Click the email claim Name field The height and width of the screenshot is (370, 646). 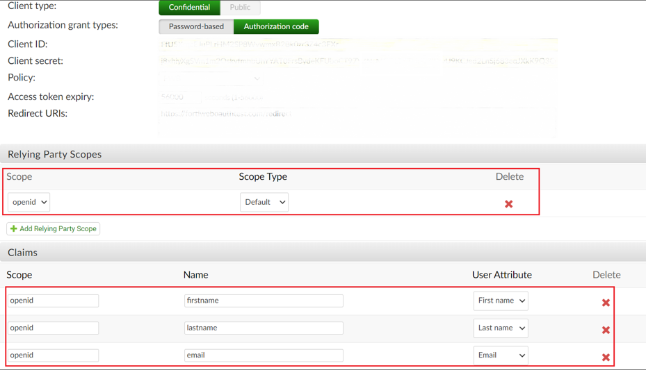click(263, 355)
